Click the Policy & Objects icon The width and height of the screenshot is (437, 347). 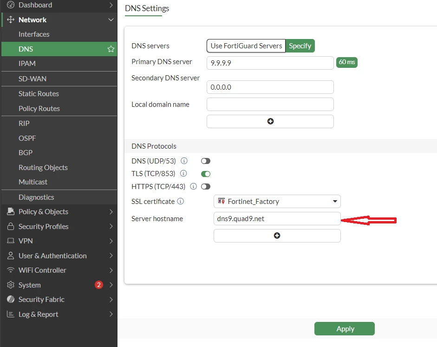[x=11, y=211]
